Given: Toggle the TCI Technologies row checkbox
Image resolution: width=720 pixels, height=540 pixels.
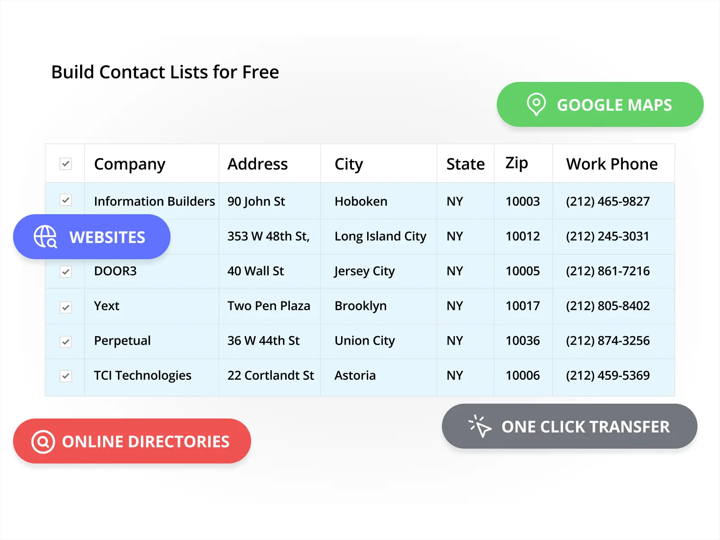Looking at the screenshot, I should (x=66, y=376).
